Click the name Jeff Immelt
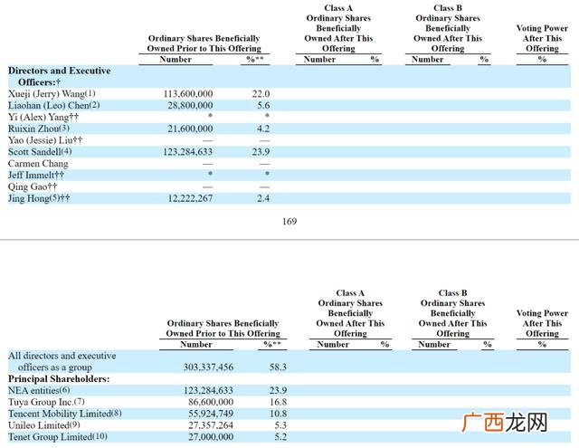Image resolution: width=579 pixels, height=448 pixels. [36, 175]
